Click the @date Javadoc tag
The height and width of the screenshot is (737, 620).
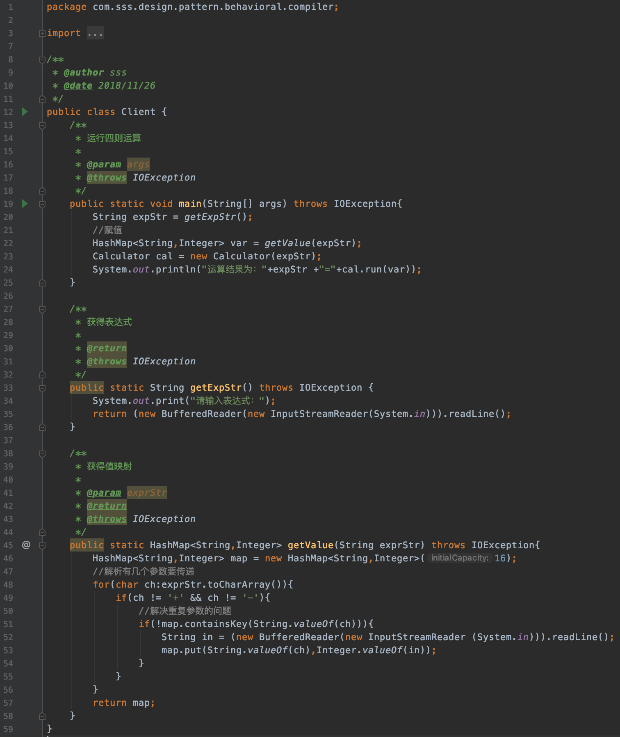pos(78,86)
